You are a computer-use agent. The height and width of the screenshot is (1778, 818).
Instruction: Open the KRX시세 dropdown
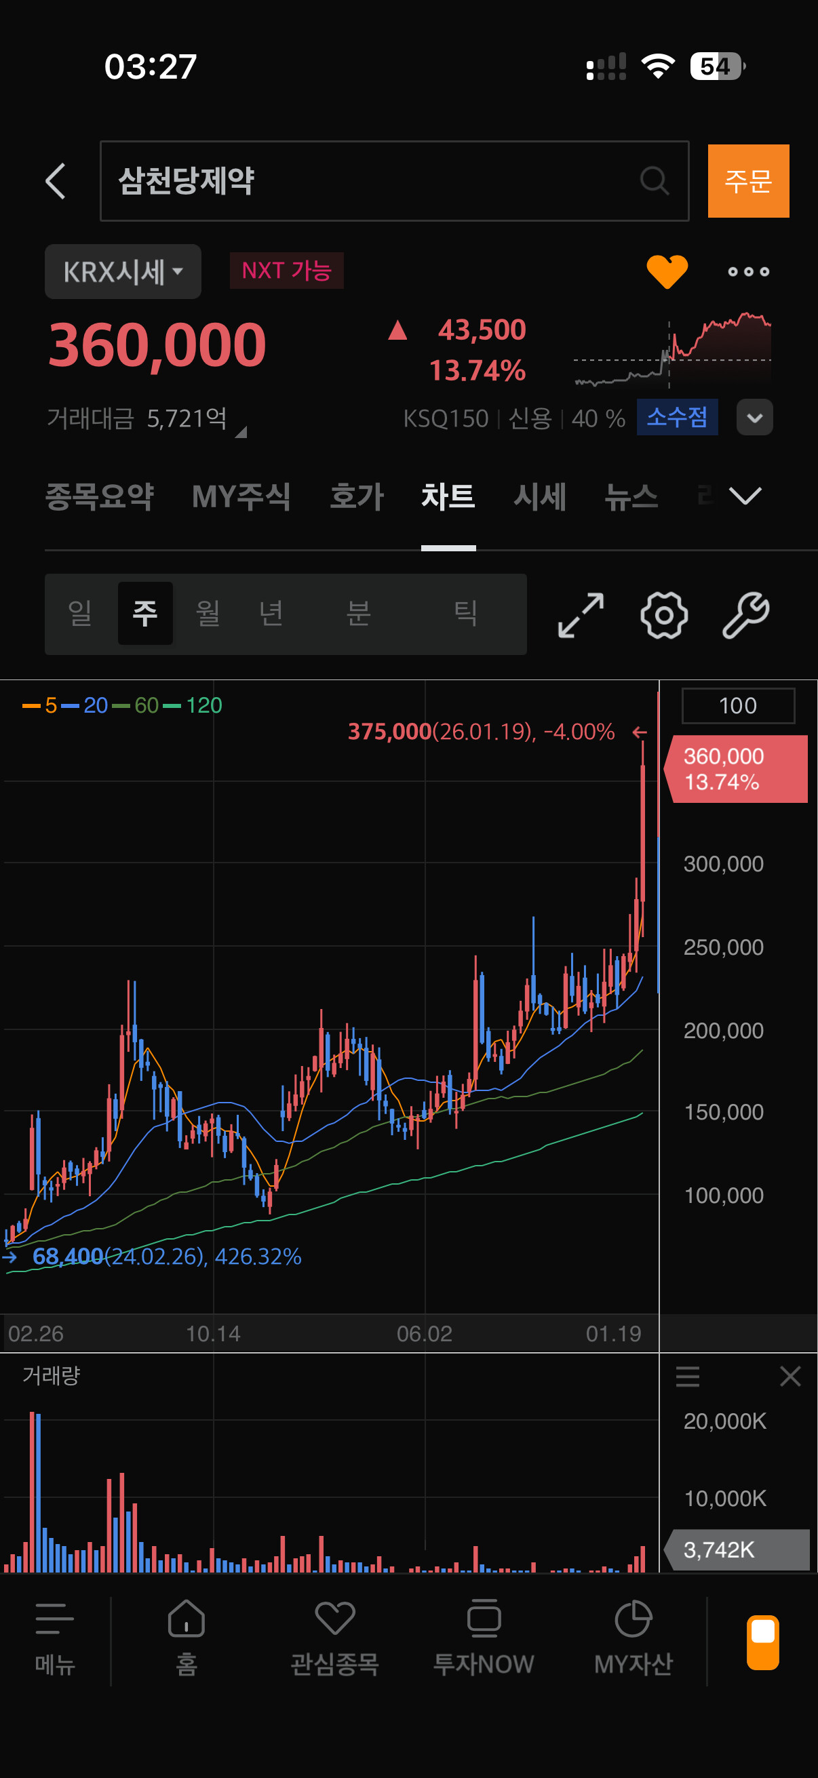point(123,271)
